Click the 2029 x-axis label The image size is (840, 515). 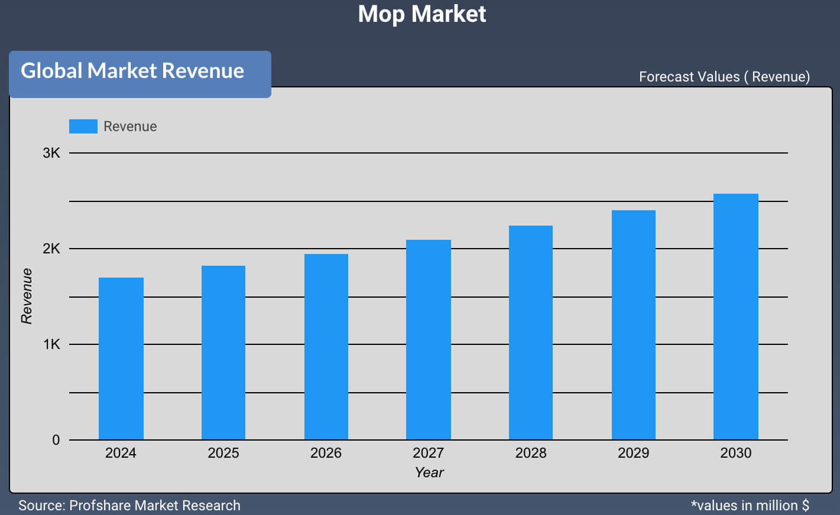(633, 453)
